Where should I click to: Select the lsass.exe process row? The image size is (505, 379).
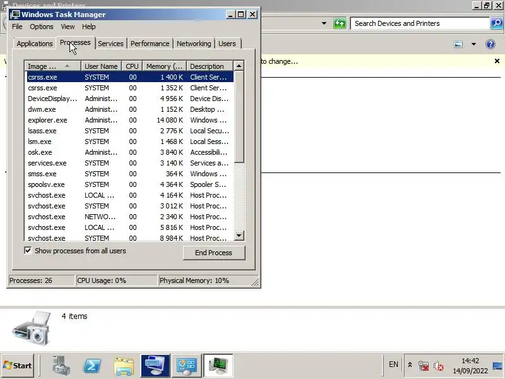point(130,131)
